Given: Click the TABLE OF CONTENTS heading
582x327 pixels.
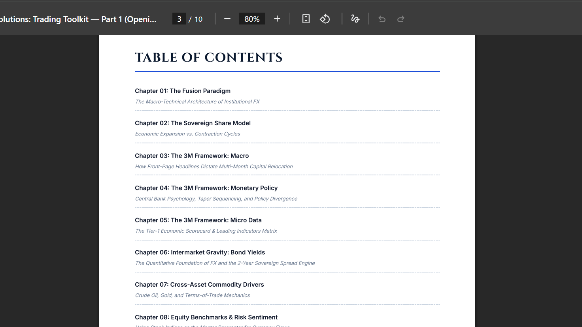Looking at the screenshot, I should pyautogui.click(x=209, y=58).
